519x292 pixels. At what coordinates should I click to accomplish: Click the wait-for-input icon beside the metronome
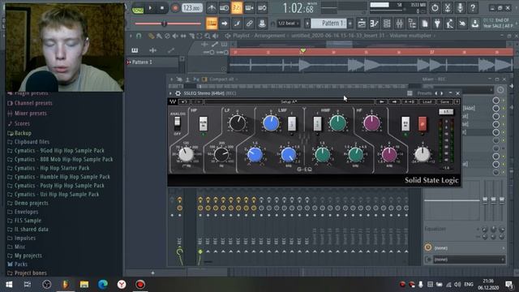[224, 7]
